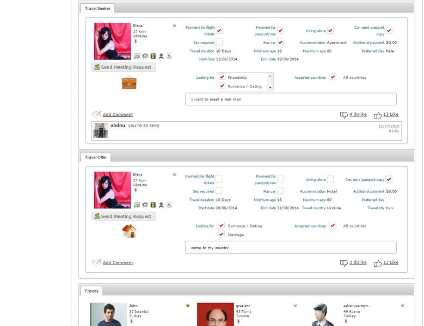Screen dimensions: 424x326
Task: Toggle Has car checkbox in Travel Offer
Action: pos(280,191)
